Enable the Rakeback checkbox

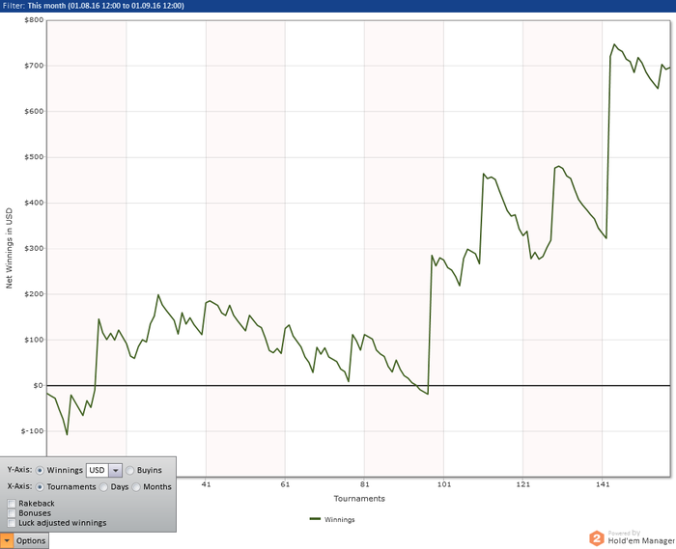coord(12,504)
